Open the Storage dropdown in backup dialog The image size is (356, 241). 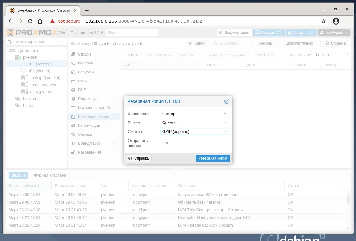[x=194, y=114]
